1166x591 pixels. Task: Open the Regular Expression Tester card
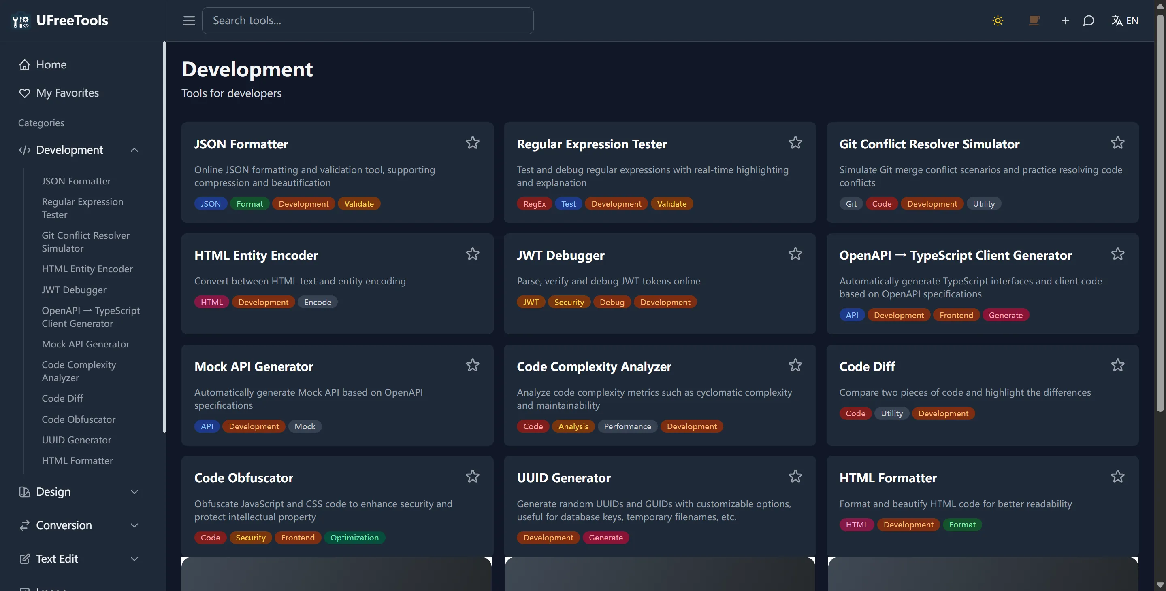[x=592, y=144]
